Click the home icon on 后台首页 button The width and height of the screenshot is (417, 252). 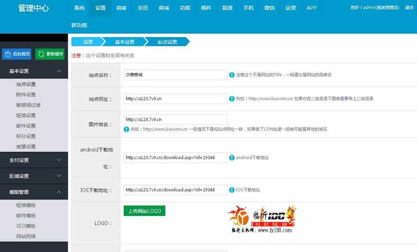point(8,54)
